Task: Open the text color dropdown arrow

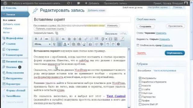Action: (68, 44)
